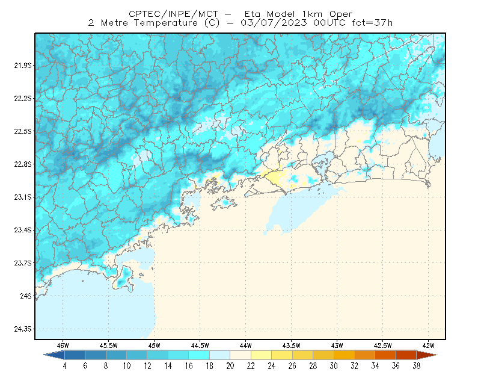The width and height of the screenshot is (481, 372).
Task: Click the colorbar segment between 14 and 16
Action: tap(179, 355)
